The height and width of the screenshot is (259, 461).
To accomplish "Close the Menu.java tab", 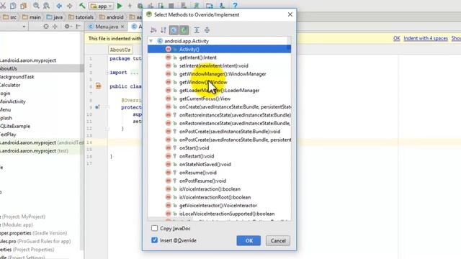I will [122, 27].
